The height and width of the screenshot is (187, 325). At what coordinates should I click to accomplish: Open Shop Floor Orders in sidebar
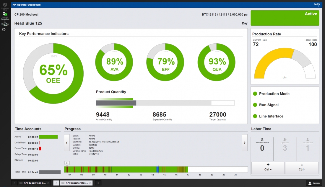[x=5, y=23]
